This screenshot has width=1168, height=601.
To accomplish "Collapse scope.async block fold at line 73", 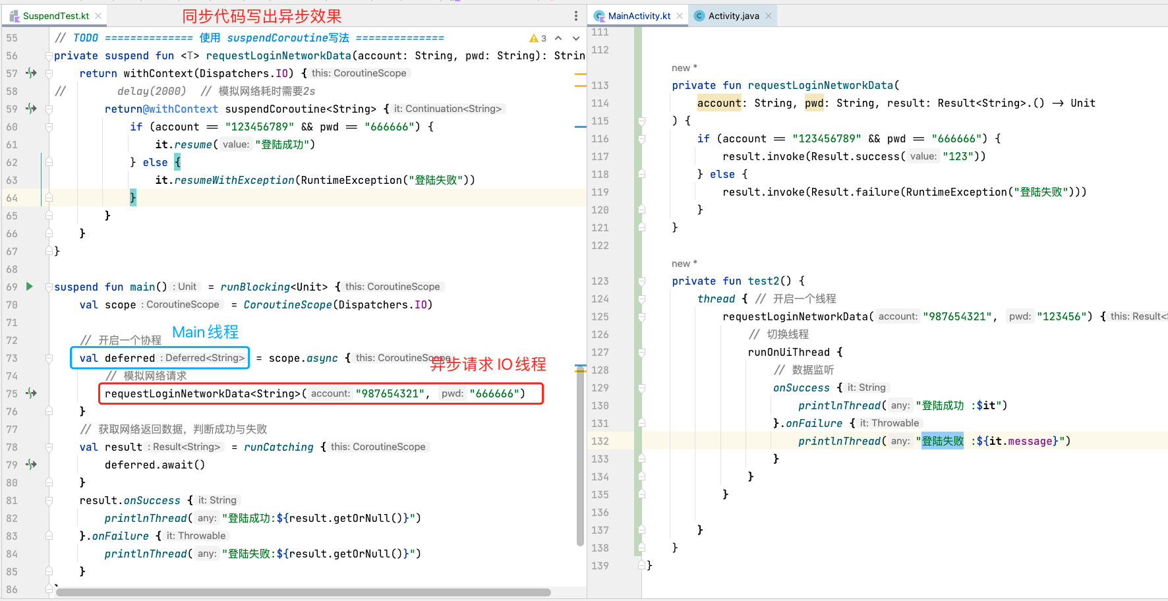I will point(49,358).
